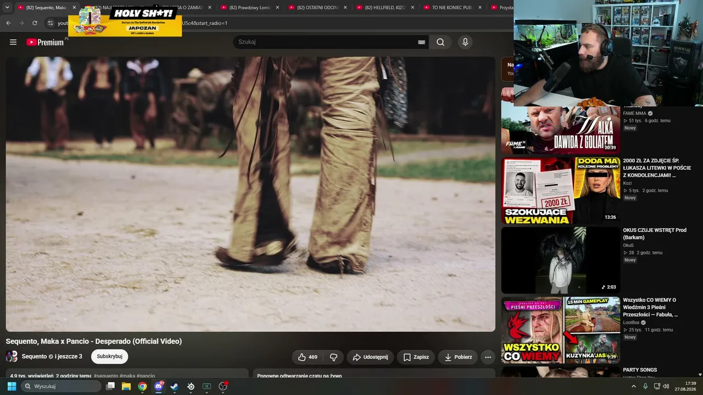Open File Explorer from the taskbar
The image size is (703, 395).
tap(126, 386)
